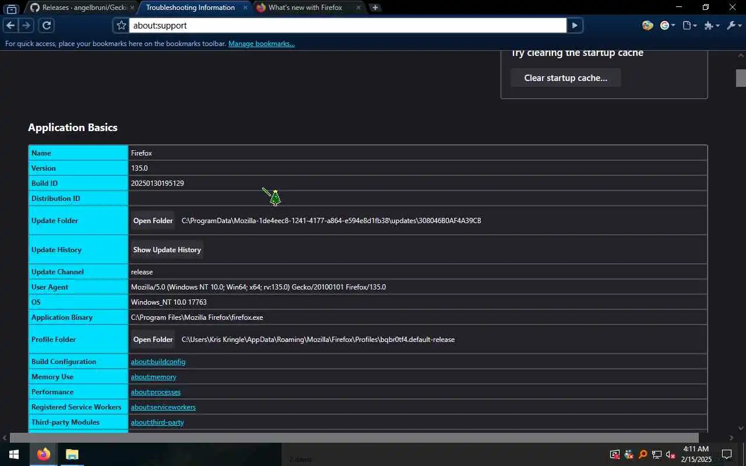Open the colorful globe toolbar icon
The image size is (746, 466).
coord(648,26)
